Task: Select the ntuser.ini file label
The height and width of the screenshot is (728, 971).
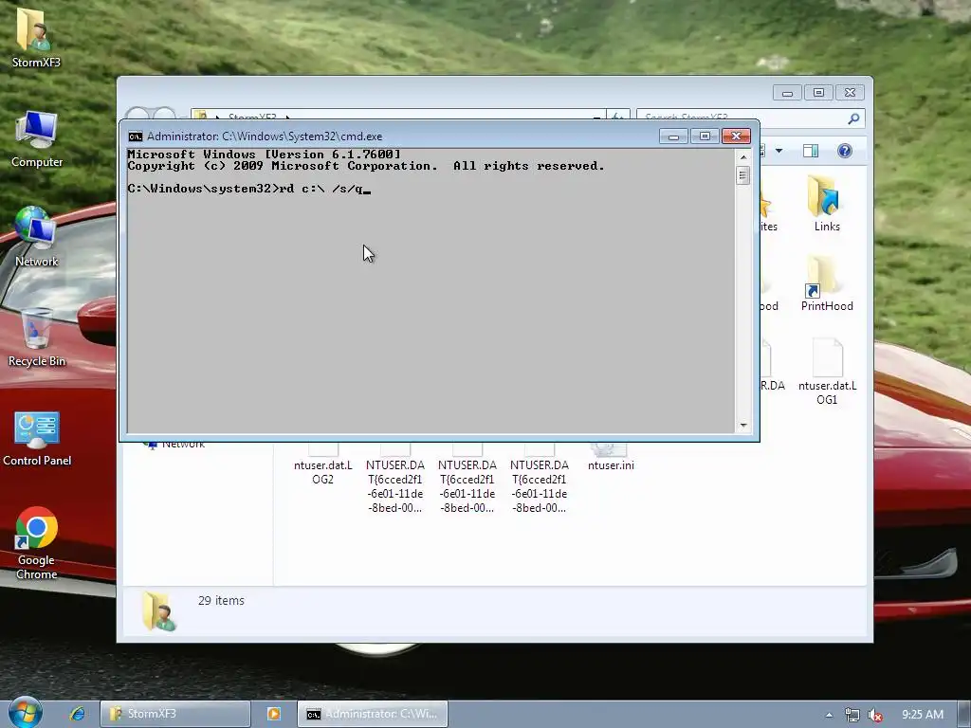Action: [611, 464]
